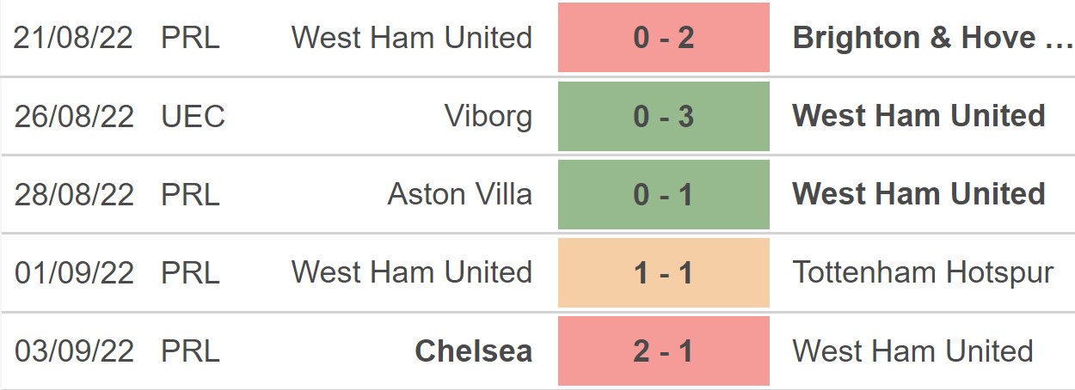Image resolution: width=1075 pixels, height=390 pixels.
Task: Select the 03/09/22 match date
Action: [x=74, y=350]
